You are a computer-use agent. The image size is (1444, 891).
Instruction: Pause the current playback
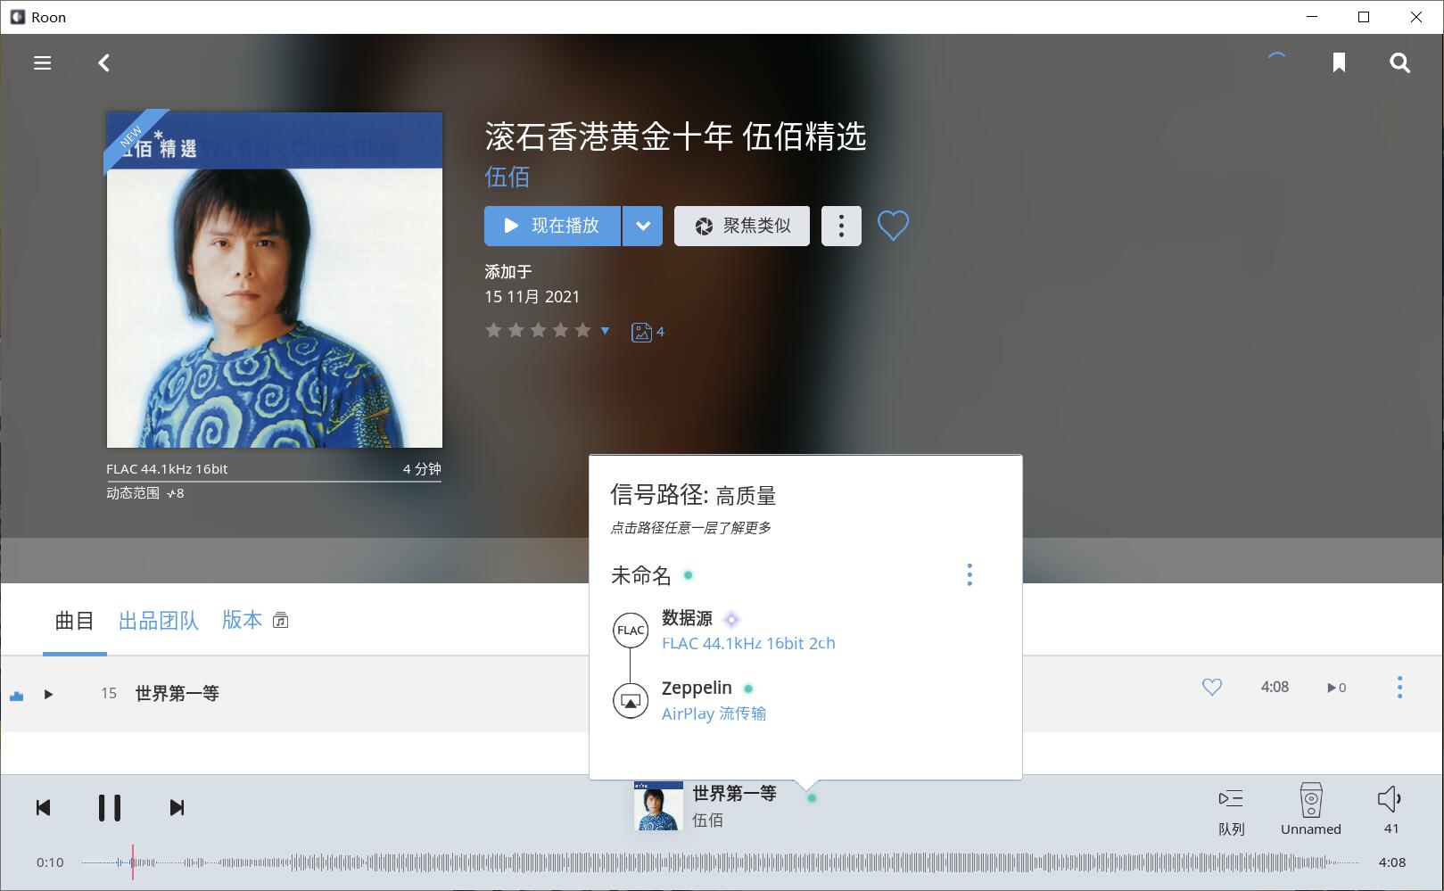(x=110, y=808)
